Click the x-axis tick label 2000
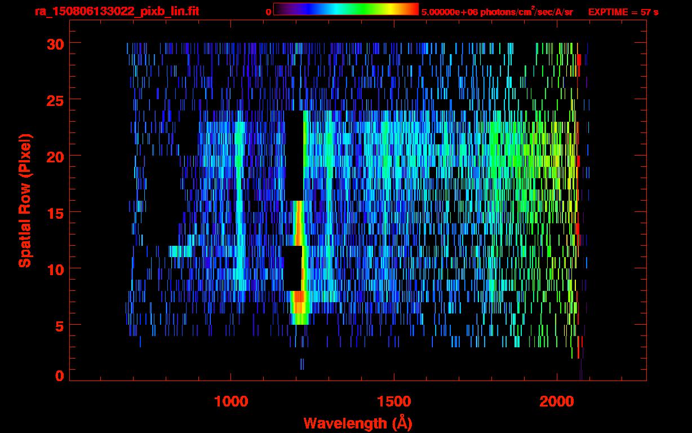Screen dimensions: 692x433 tap(556, 401)
